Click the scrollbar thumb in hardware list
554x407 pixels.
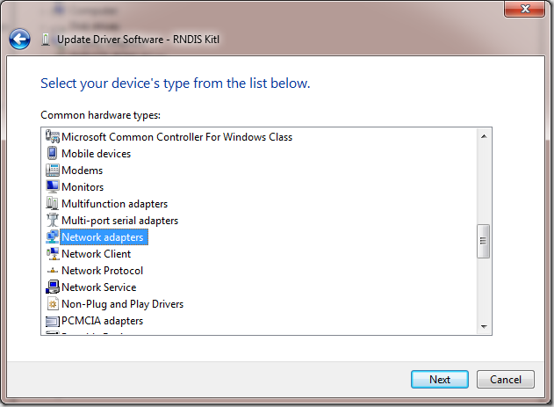click(x=483, y=241)
